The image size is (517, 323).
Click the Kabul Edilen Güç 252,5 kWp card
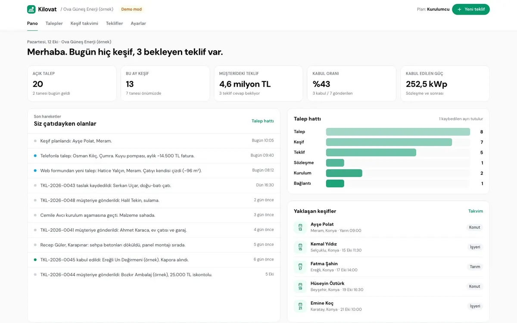445,84
